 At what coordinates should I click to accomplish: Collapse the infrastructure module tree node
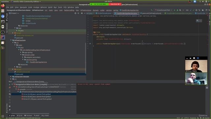coord(11,40)
